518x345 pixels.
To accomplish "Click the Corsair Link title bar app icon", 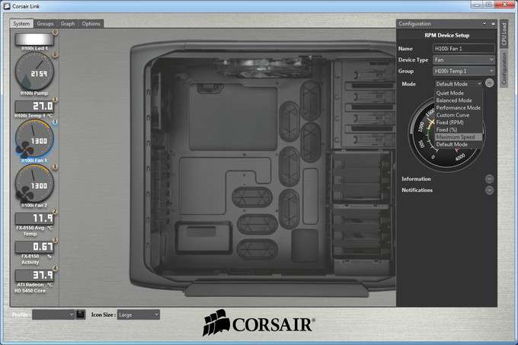I will [6, 6].
